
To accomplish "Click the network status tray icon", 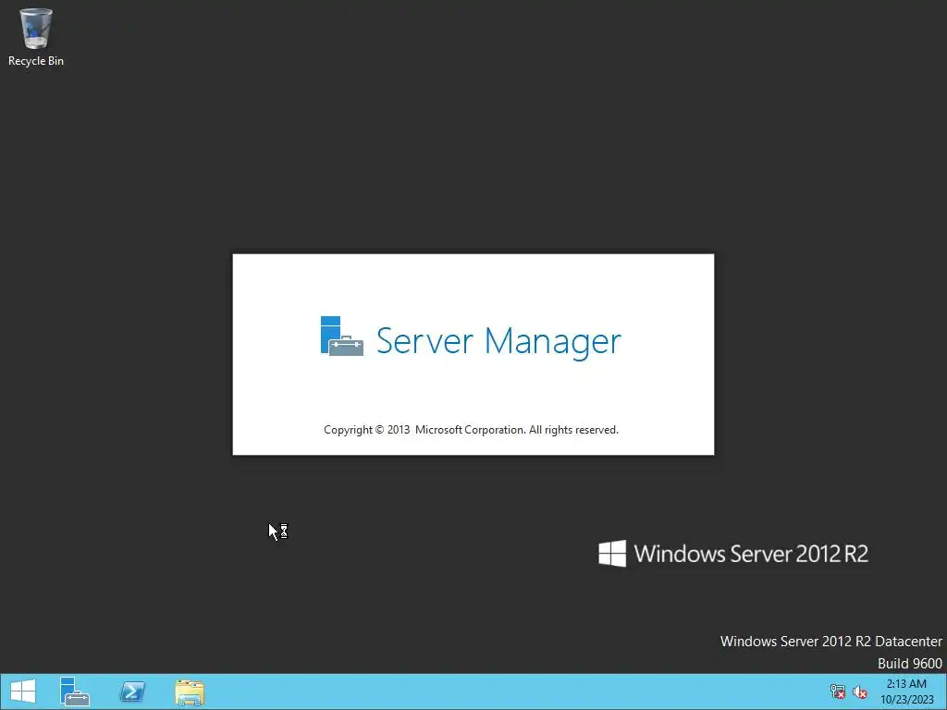I will click(x=838, y=692).
